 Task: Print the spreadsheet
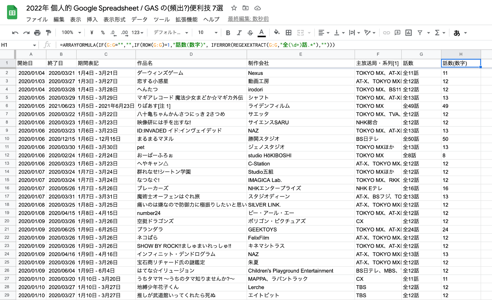tap(37, 33)
